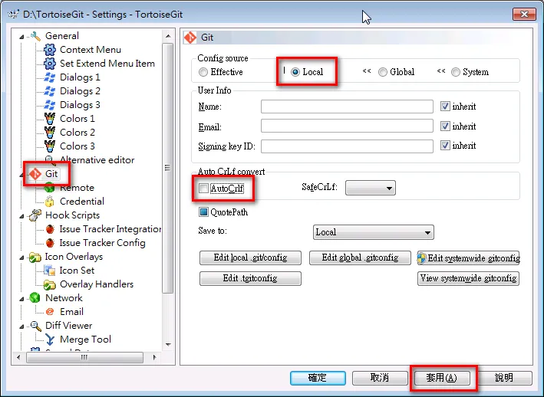
Task: Click the Set Extend Menu Item gear icon
Action: (x=50, y=64)
